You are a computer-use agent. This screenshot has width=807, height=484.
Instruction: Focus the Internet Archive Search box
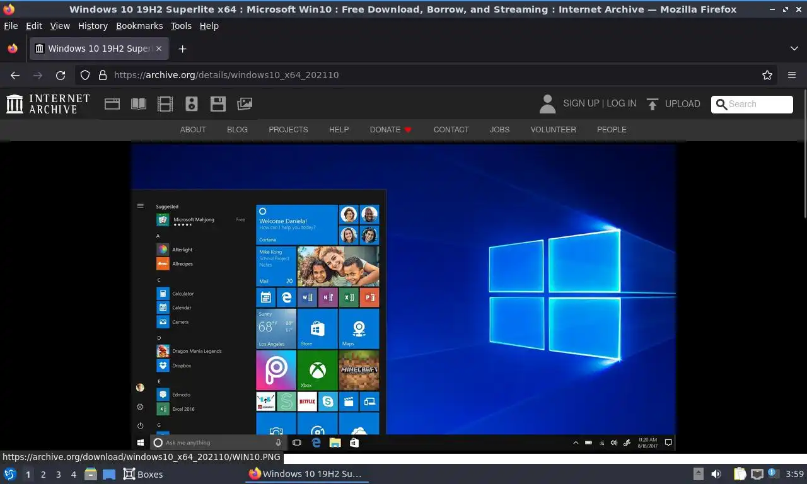pyautogui.click(x=752, y=104)
